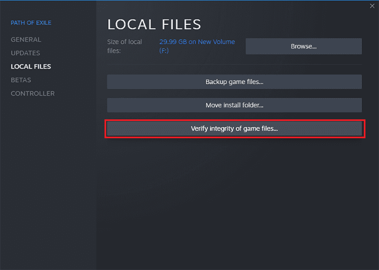379x270 pixels.
Task: Click the Local Files page heading
Action: pyautogui.click(x=154, y=24)
